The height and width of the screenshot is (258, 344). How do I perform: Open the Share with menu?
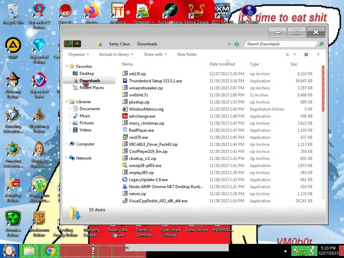155,54
